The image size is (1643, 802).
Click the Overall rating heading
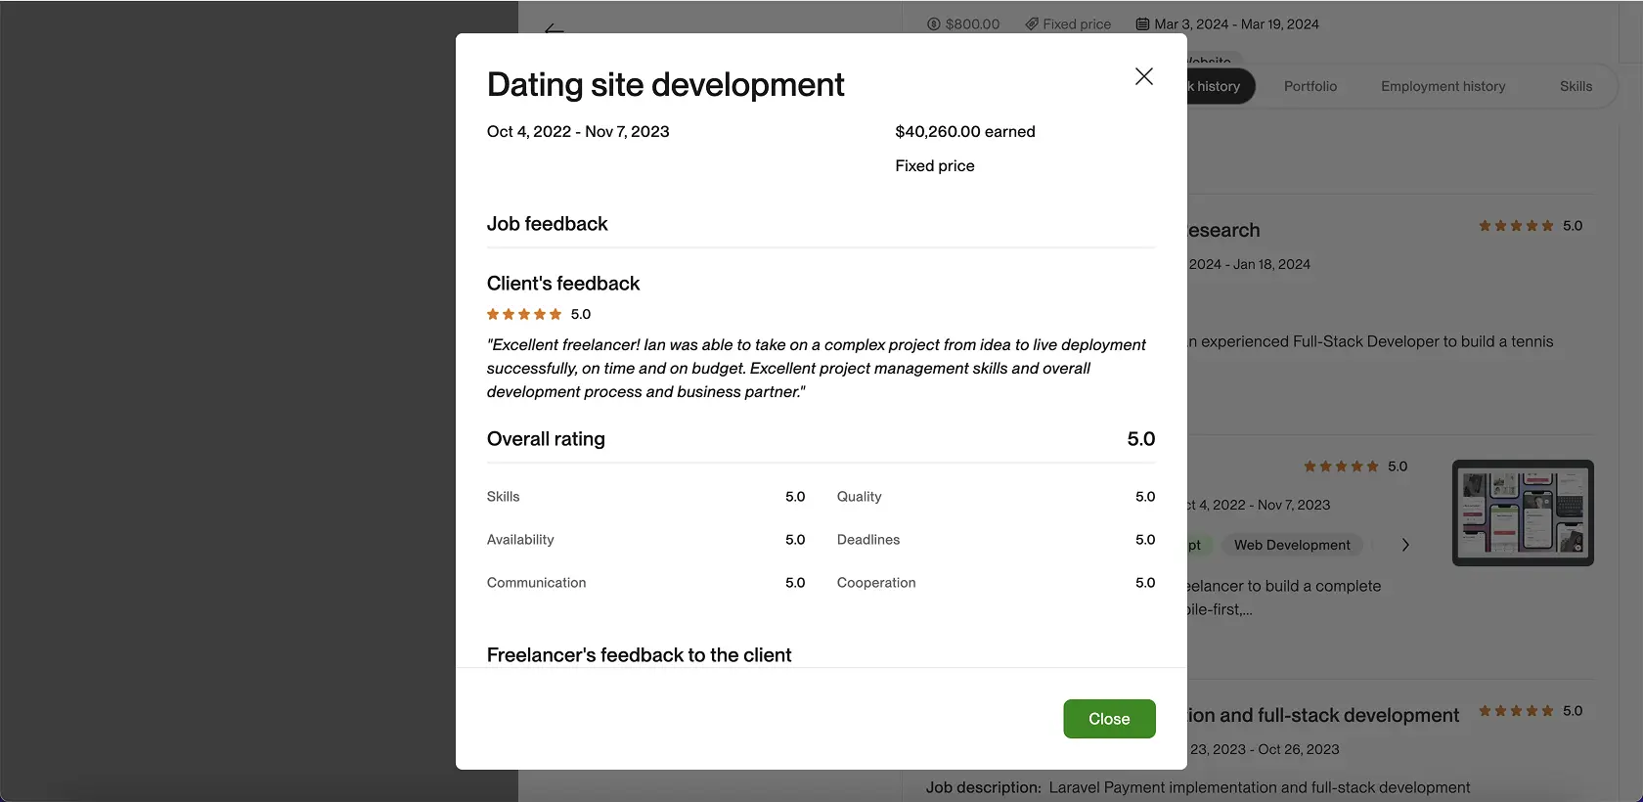[x=546, y=439]
